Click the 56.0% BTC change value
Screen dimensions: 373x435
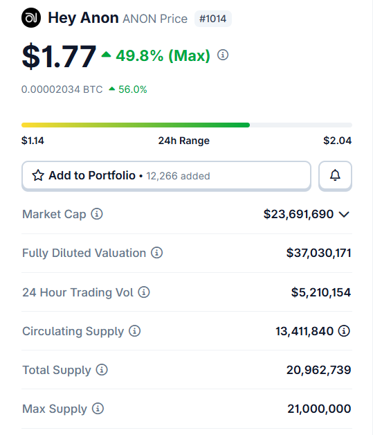click(133, 89)
